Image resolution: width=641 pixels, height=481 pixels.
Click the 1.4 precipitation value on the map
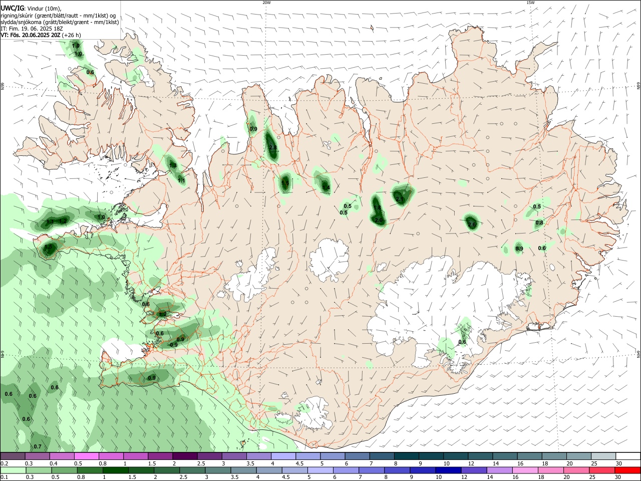pyautogui.click(x=326, y=188)
